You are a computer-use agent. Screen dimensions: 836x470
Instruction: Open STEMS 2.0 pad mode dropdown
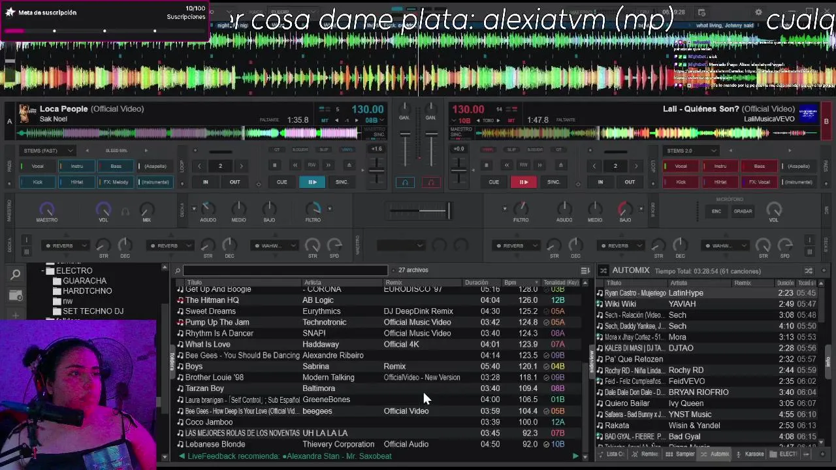tap(690, 151)
